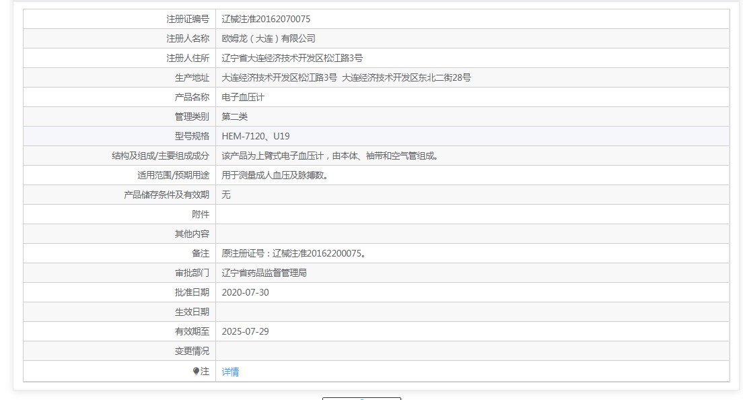
Task: Click the 批准日期 label
Action: click(192, 292)
